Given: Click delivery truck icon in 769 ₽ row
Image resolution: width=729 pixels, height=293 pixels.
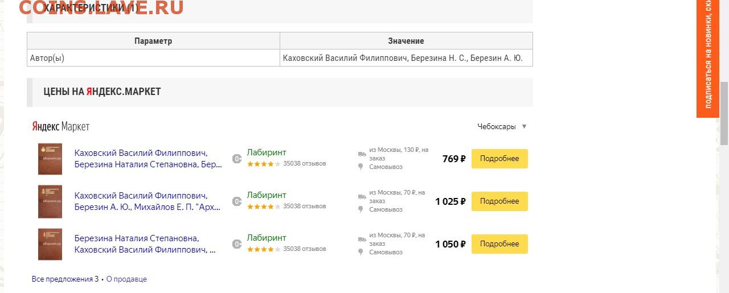Looking at the screenshot, I should tap(362, 154).
